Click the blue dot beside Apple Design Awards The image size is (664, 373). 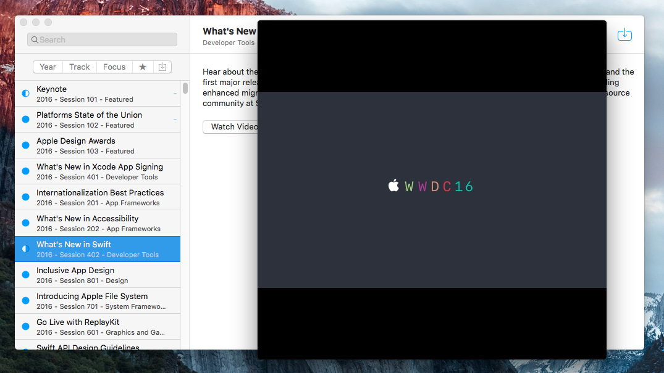coord(25,146)
